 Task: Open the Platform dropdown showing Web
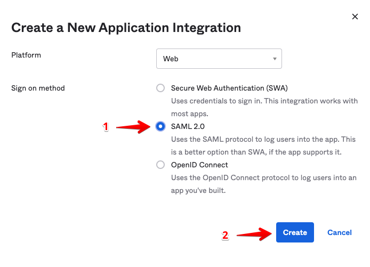tap(219, 59)
